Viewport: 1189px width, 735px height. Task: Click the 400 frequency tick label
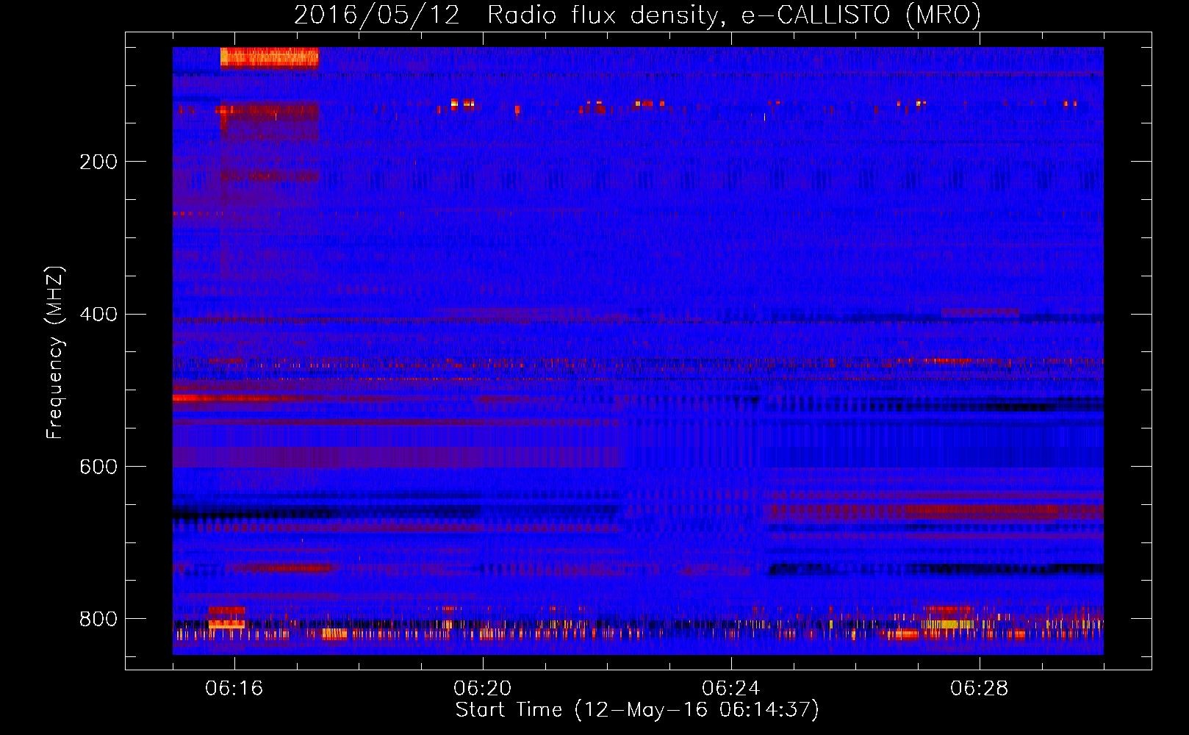[x=98, y=315]
